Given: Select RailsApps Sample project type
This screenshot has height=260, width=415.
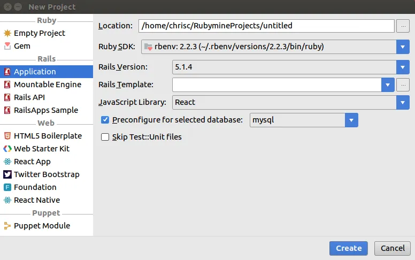Looking at the screenshot, I should click(47, 110).
